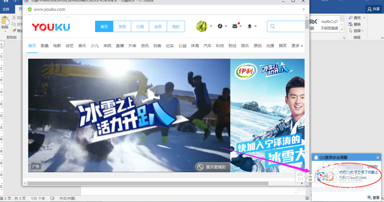Open the 剧集 category link
384x202 pixels.
point(45,46)
